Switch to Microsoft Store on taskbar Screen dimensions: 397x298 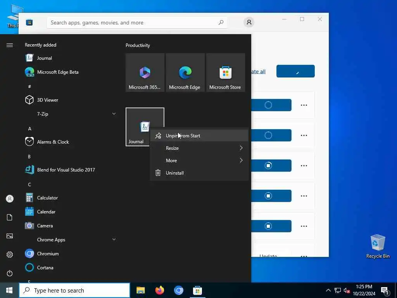point(197,290)
